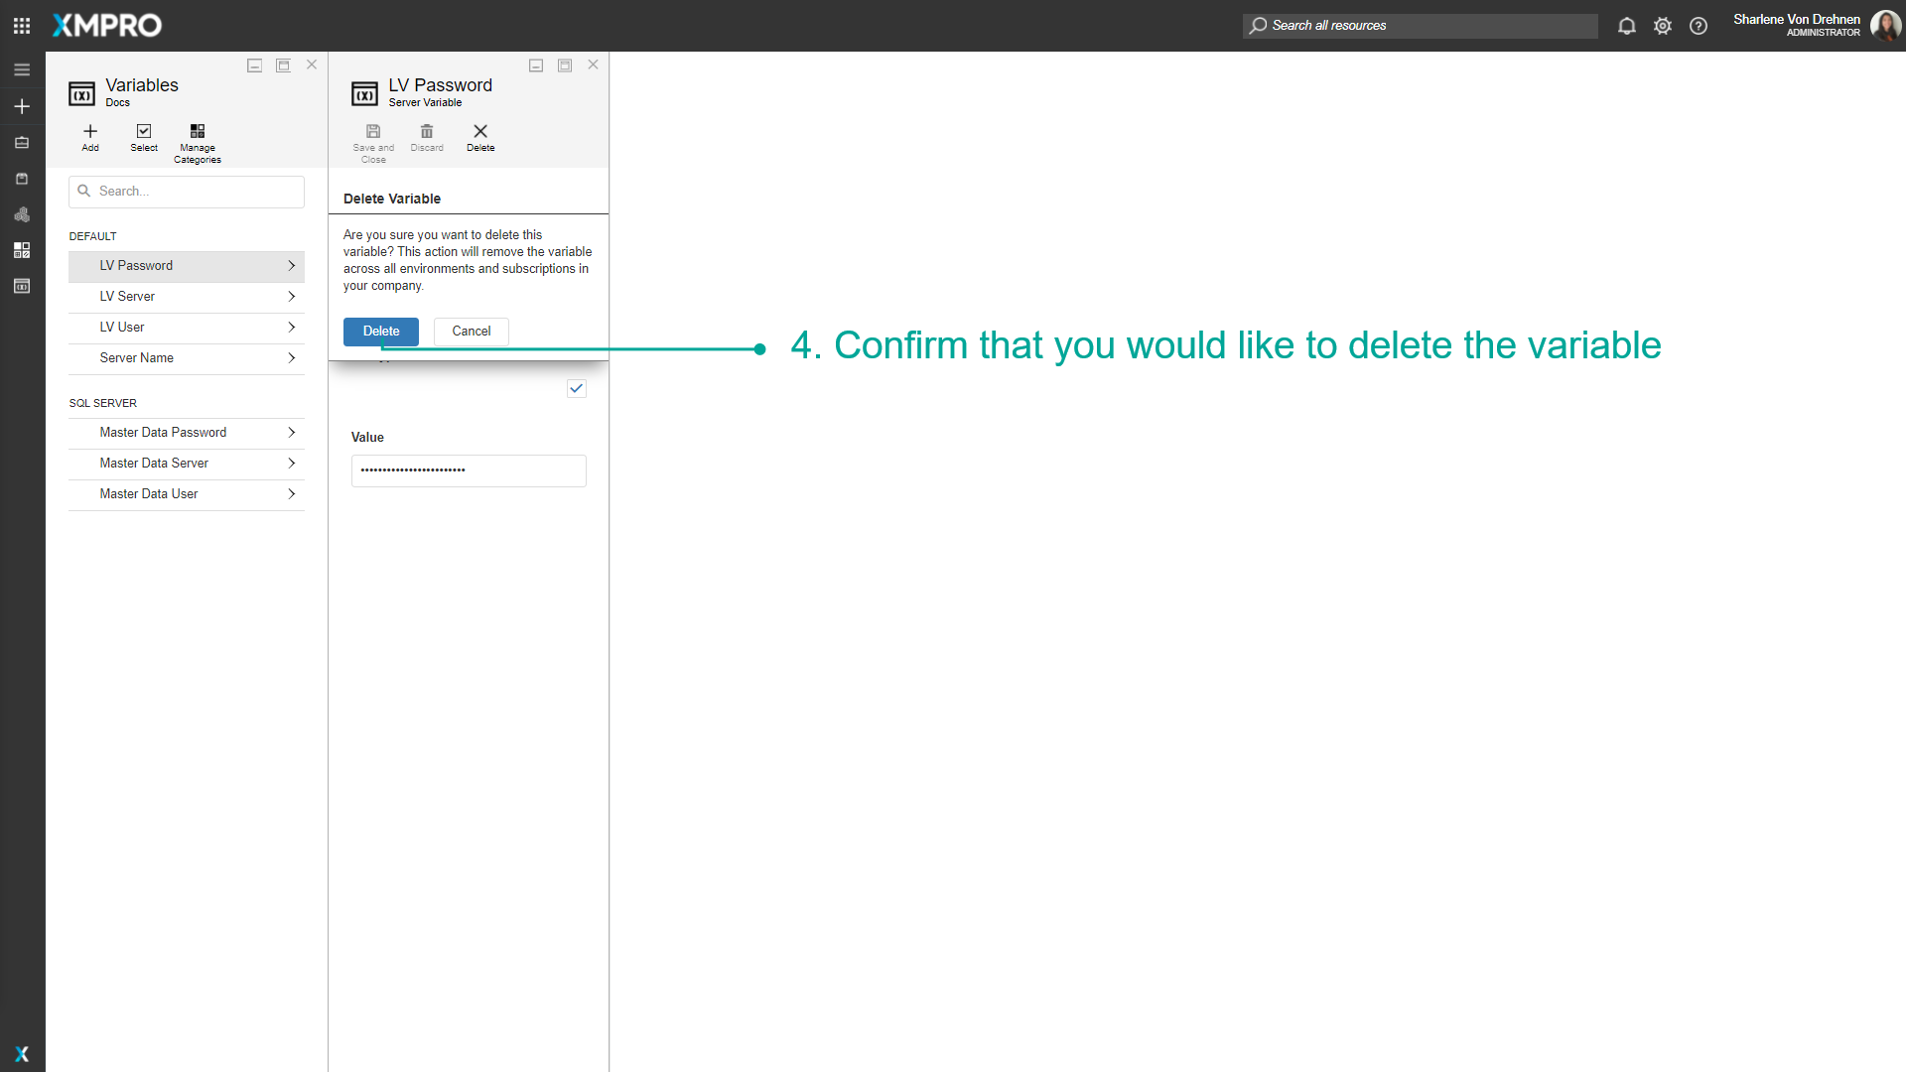Expand the Server Name variable chevron
The width and height of the screenshot is (1906, 1072).
coord(291,357)
